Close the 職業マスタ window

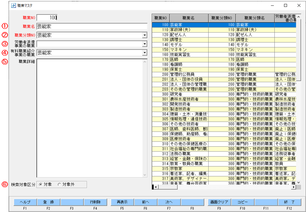pyautogui.click(x=299, y=5)
